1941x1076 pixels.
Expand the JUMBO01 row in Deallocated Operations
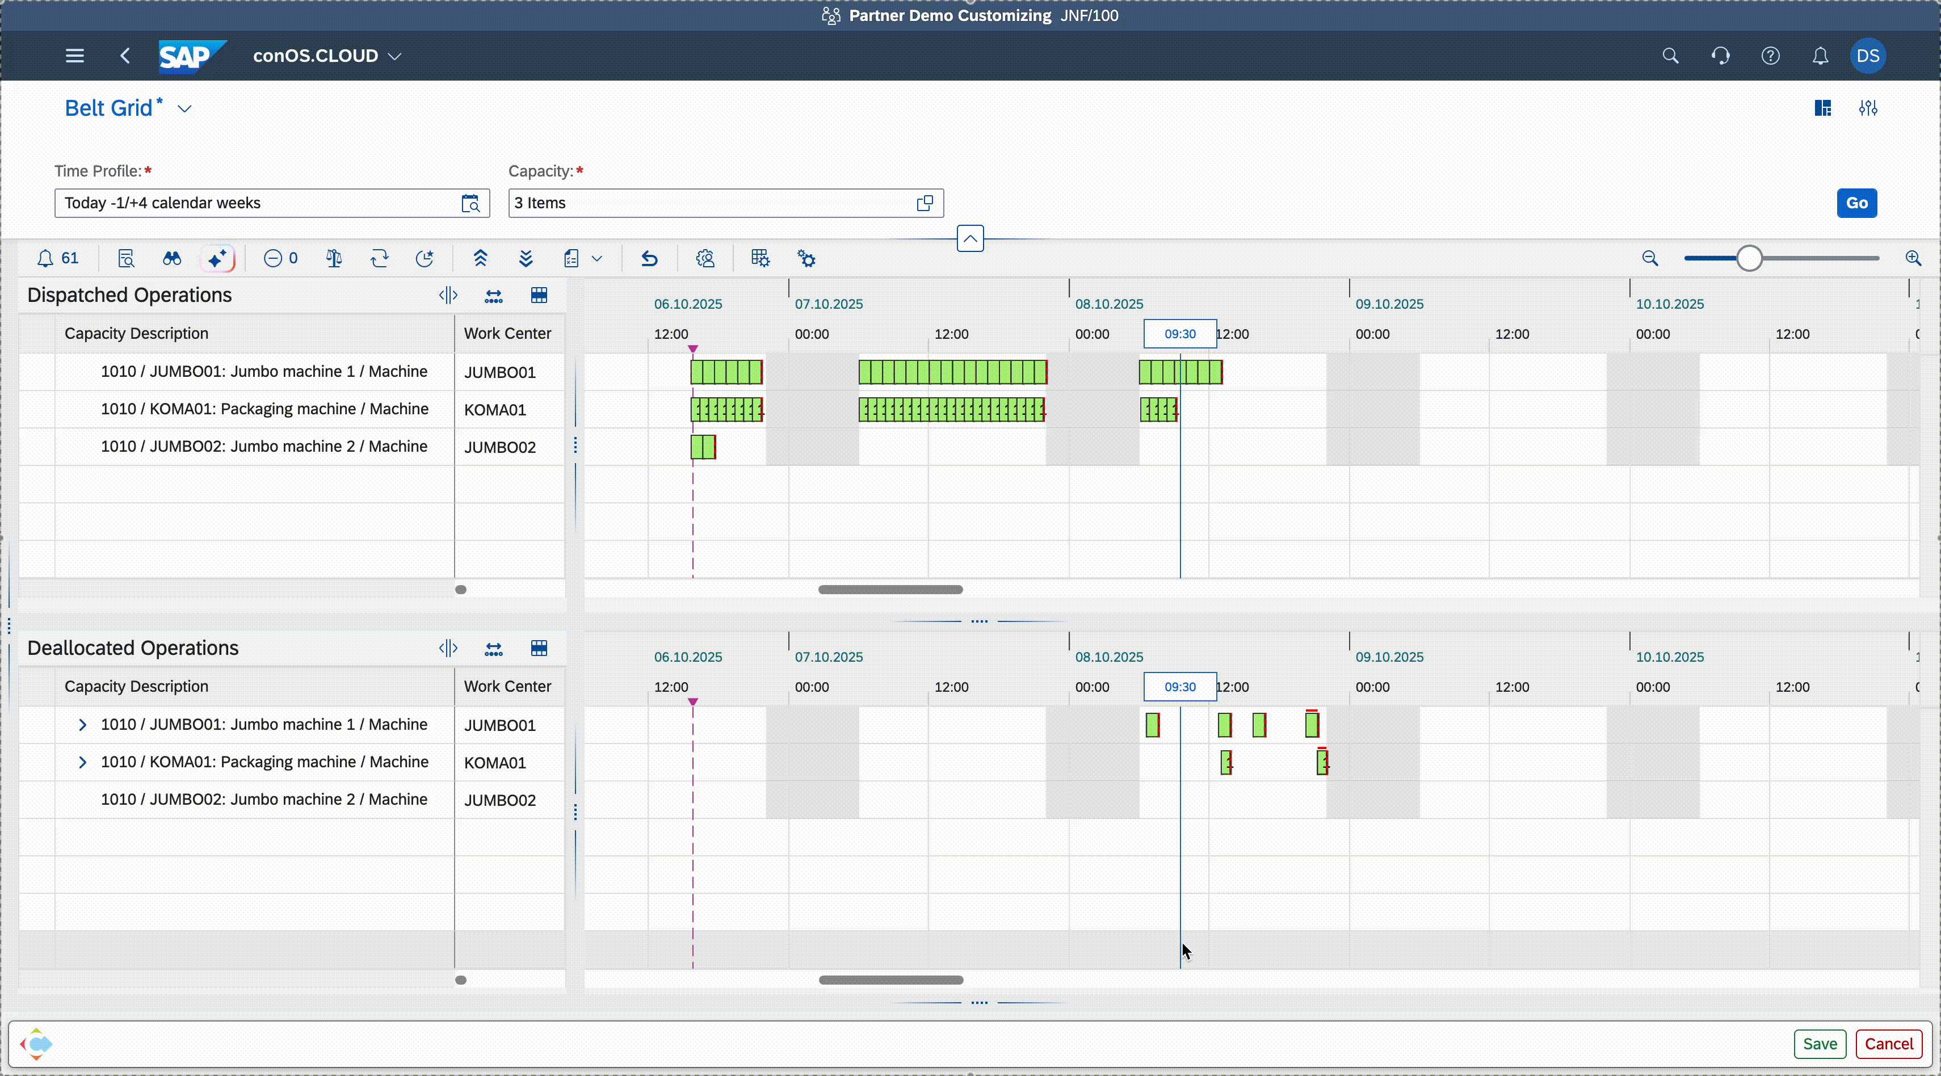83,725
